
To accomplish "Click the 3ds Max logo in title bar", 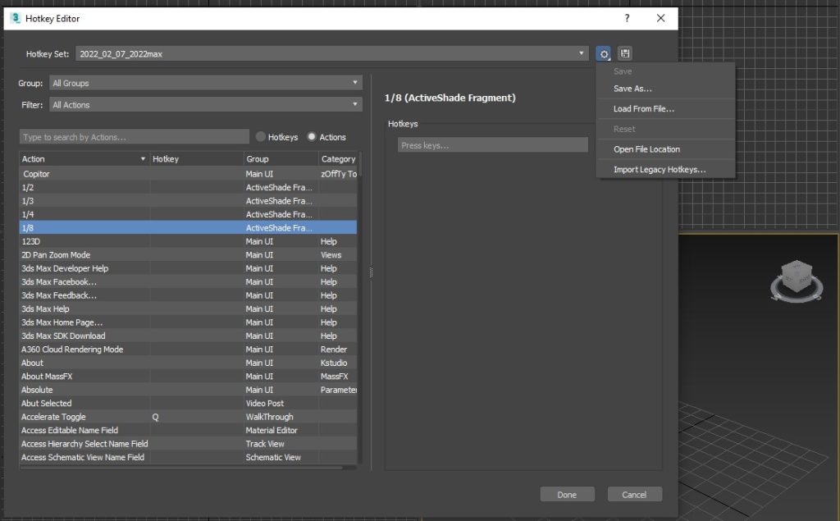I will click(15, 18).
